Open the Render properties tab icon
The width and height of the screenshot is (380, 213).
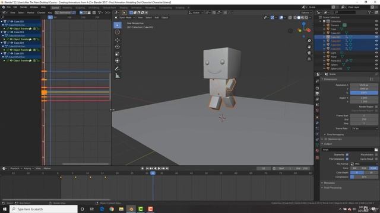tap(317, 88)
